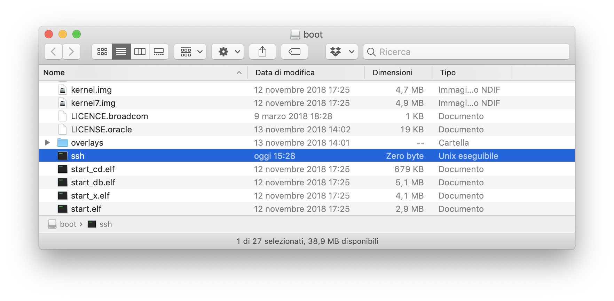The width and height of the screenshot is (614, 301).
Task: Click boot in the path bar
Action: point(68,224)
